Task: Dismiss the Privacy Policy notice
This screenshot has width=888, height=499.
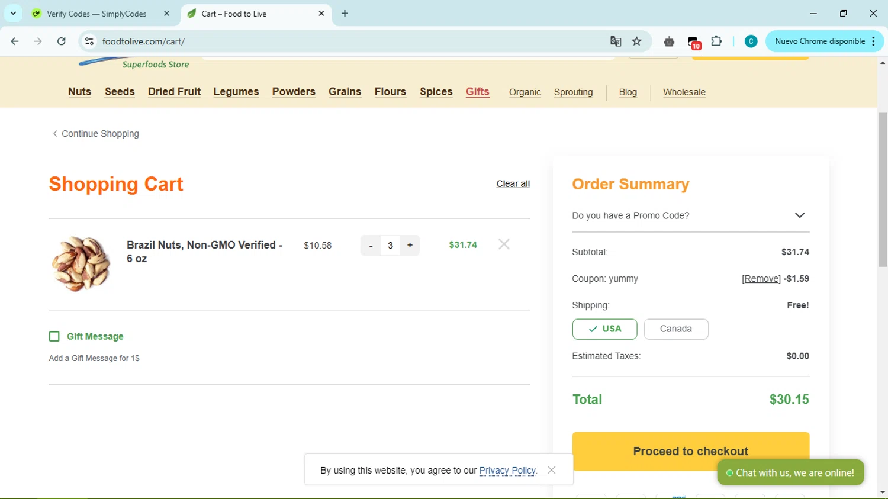Action: (552, 470)
